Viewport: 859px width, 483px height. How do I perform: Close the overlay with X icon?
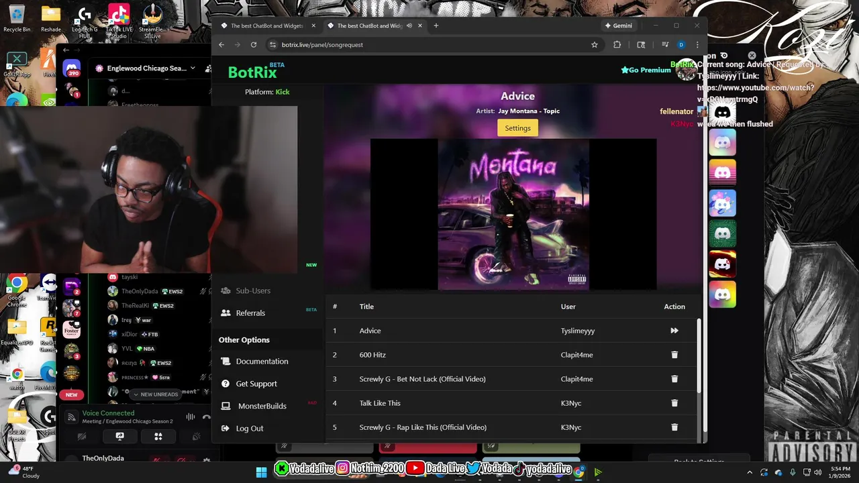[752, 56]
